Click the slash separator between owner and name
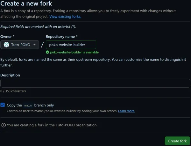 pos(43,45)
